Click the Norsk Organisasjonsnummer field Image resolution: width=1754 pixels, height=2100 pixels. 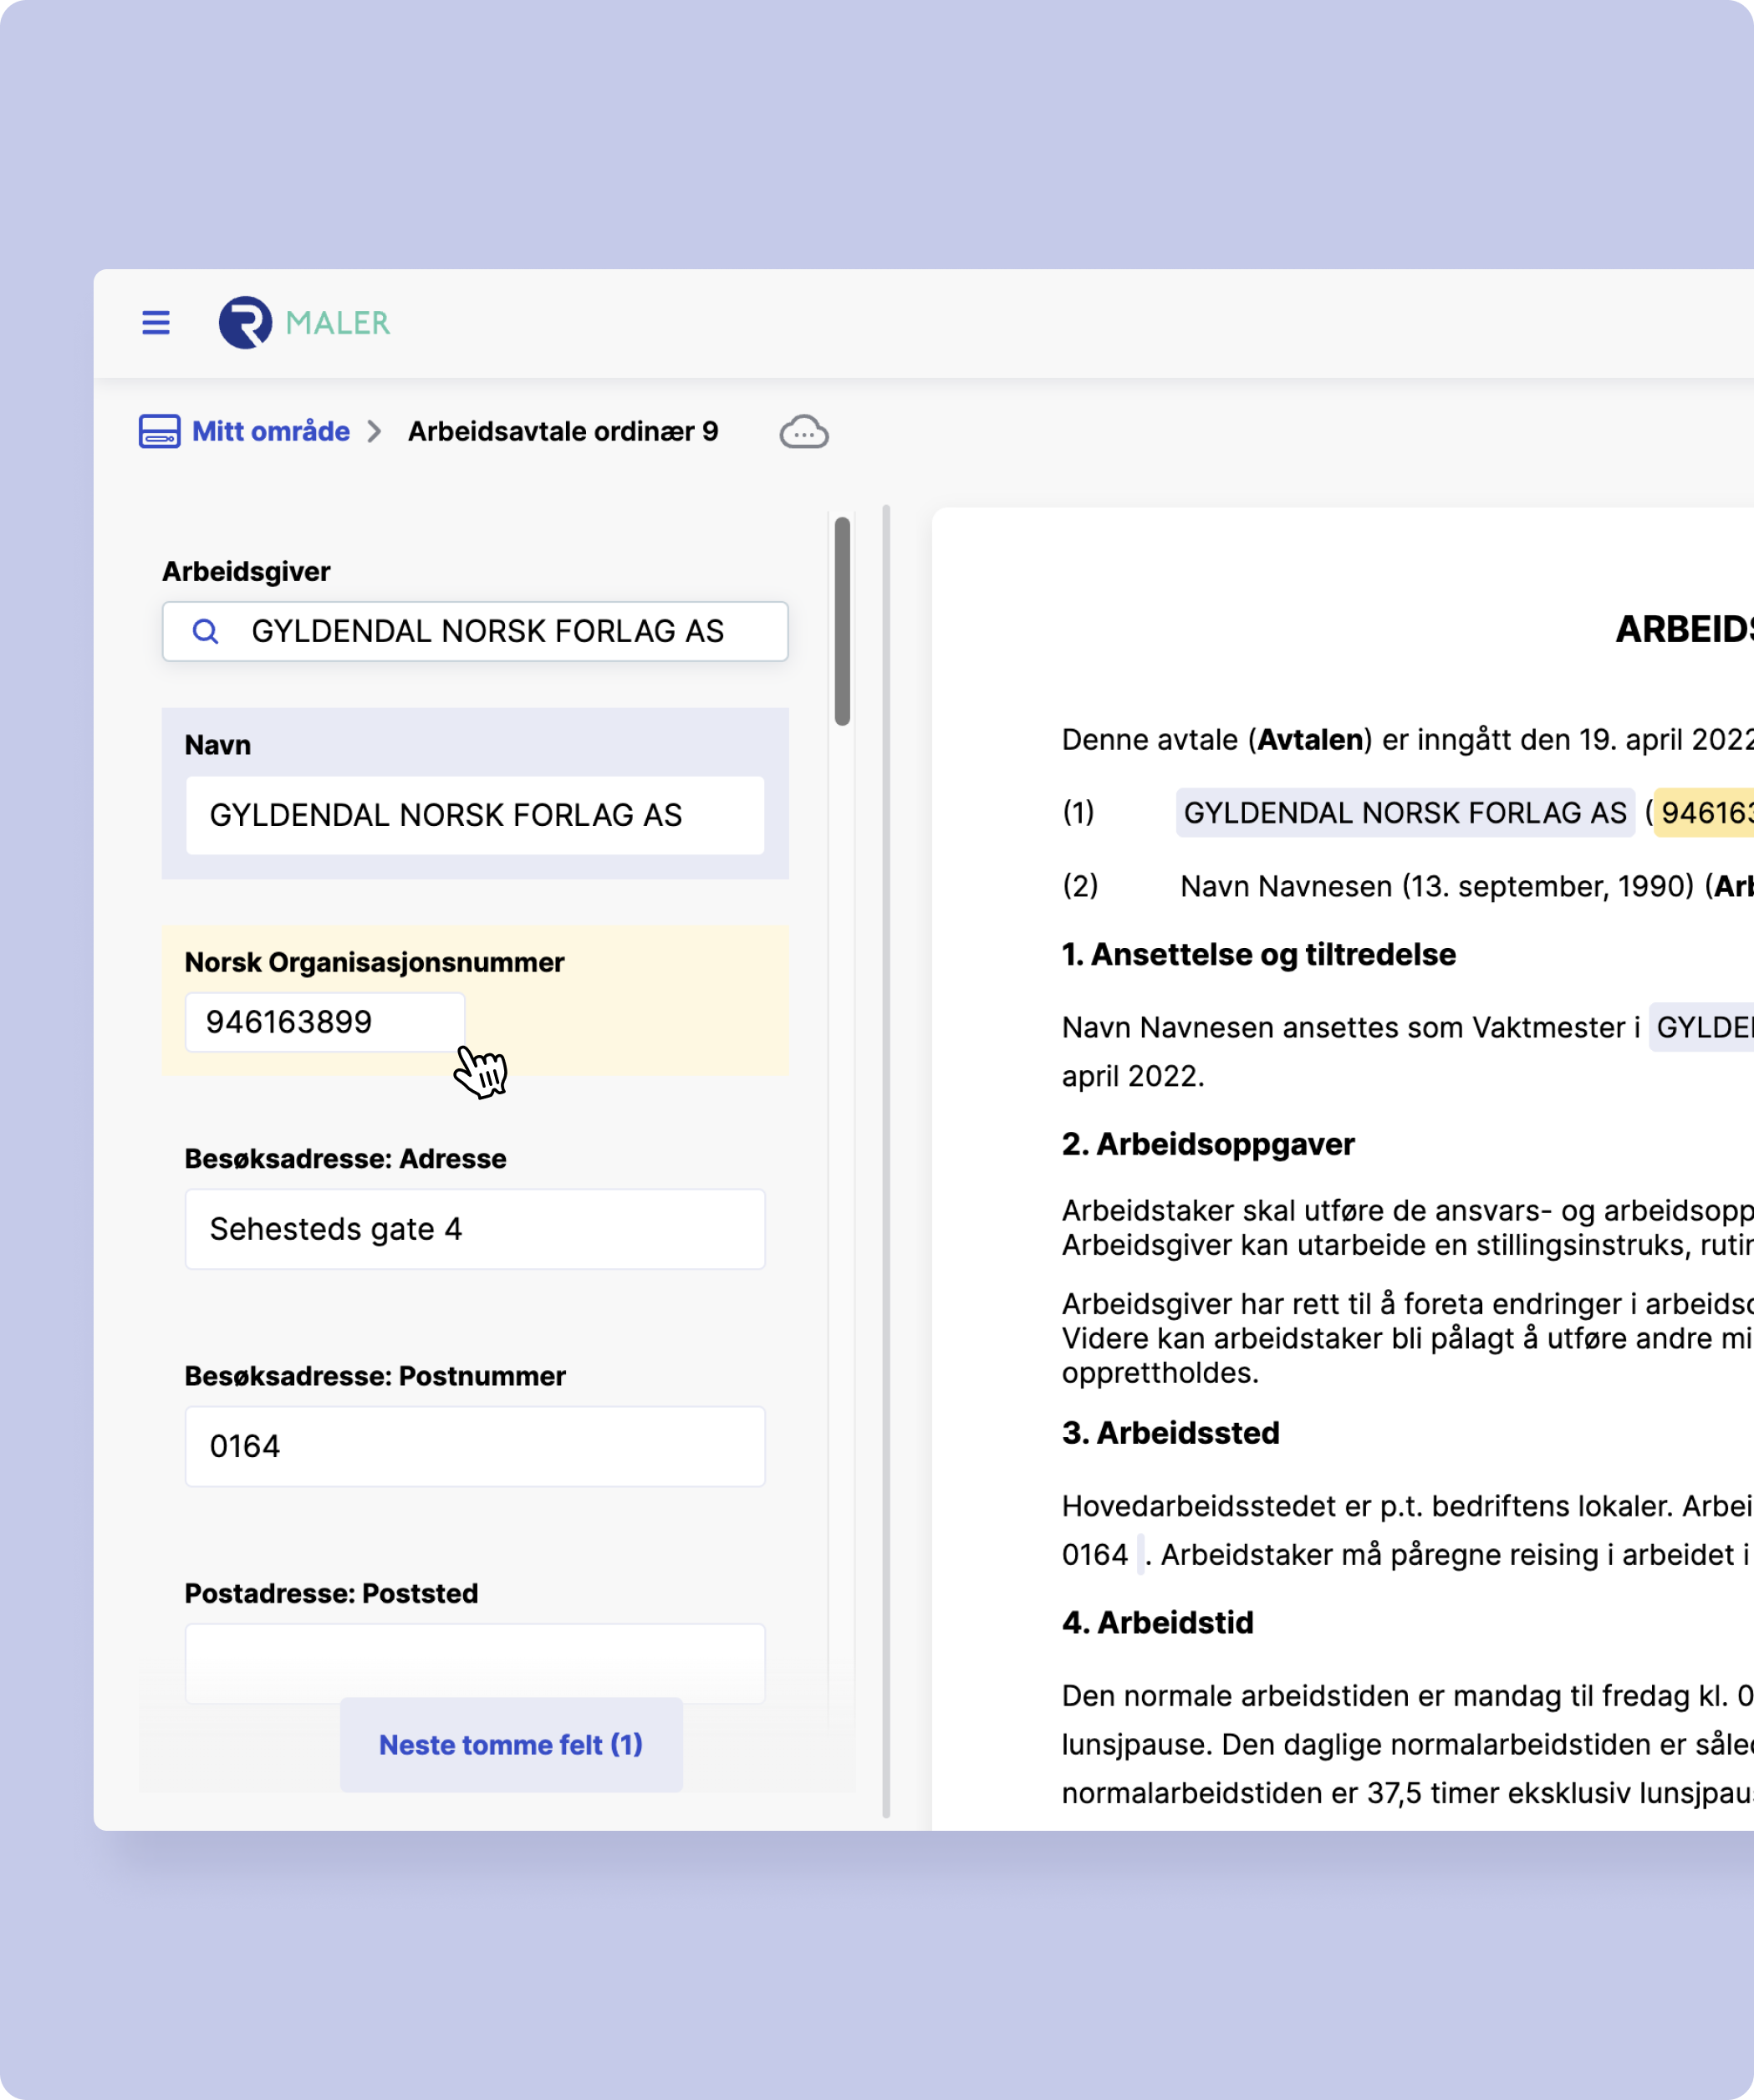coord(325,1022)
